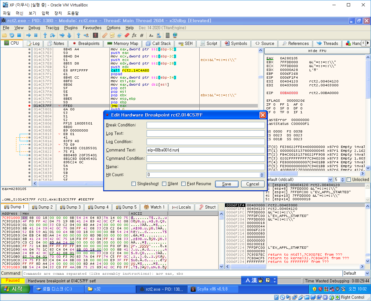Click the Intermodular calls toolbar icon
The height and width of the screenshot is (301, 371).
click(x=159, y=35)
